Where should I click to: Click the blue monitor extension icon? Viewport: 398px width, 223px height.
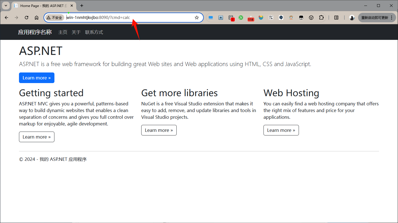pos(211,18)
